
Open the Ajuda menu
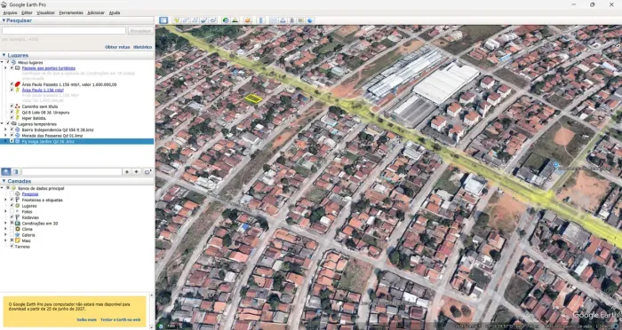tap(115, 12)
